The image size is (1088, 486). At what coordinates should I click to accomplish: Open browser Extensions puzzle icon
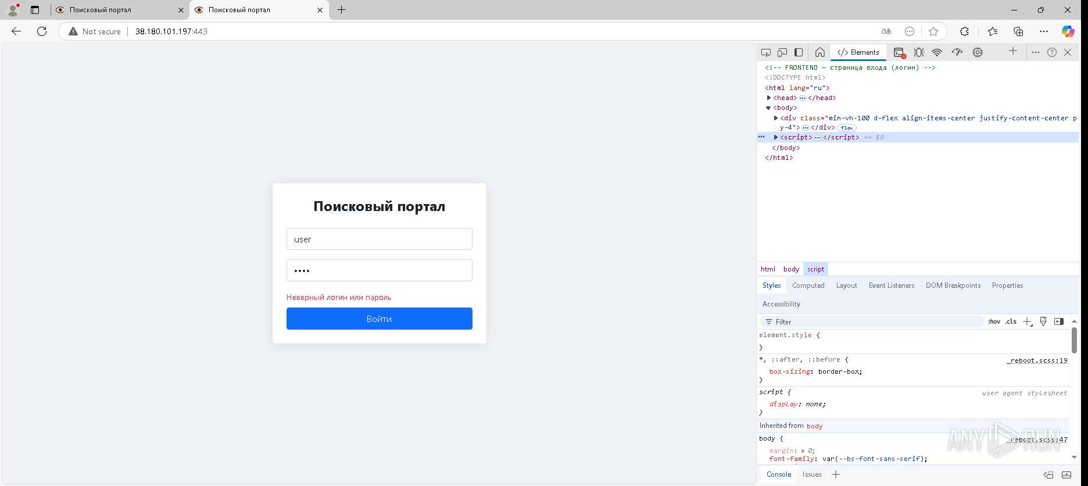point(964,31)
